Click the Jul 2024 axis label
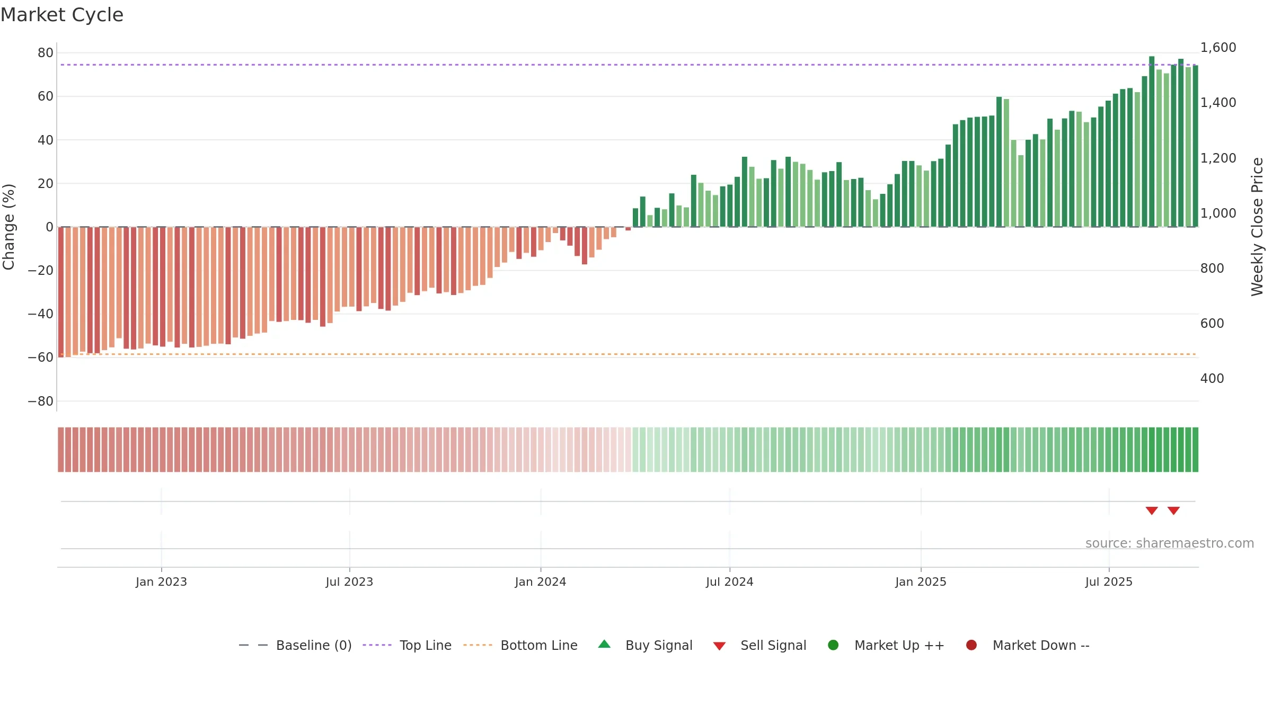The width and height of the screenshot is (1272, 715). coord(729,582)
